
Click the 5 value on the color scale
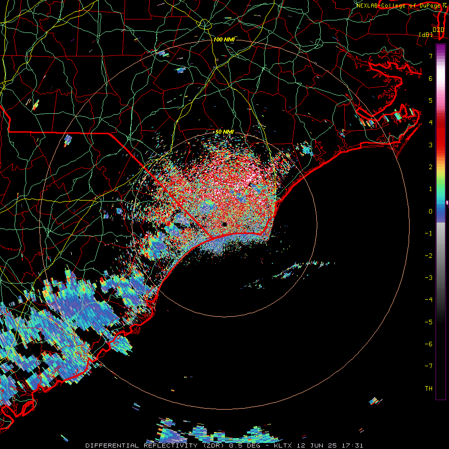(x=431, y=100)
